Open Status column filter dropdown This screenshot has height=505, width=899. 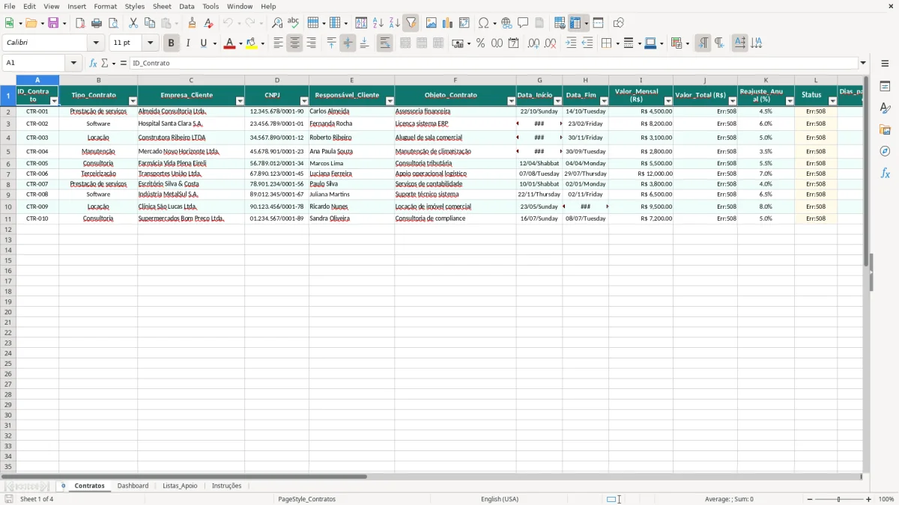point(832,101)
